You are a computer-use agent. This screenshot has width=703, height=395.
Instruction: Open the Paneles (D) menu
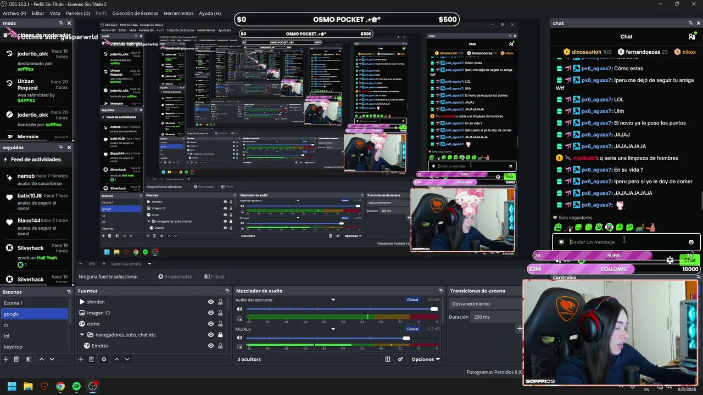point(78,13)
